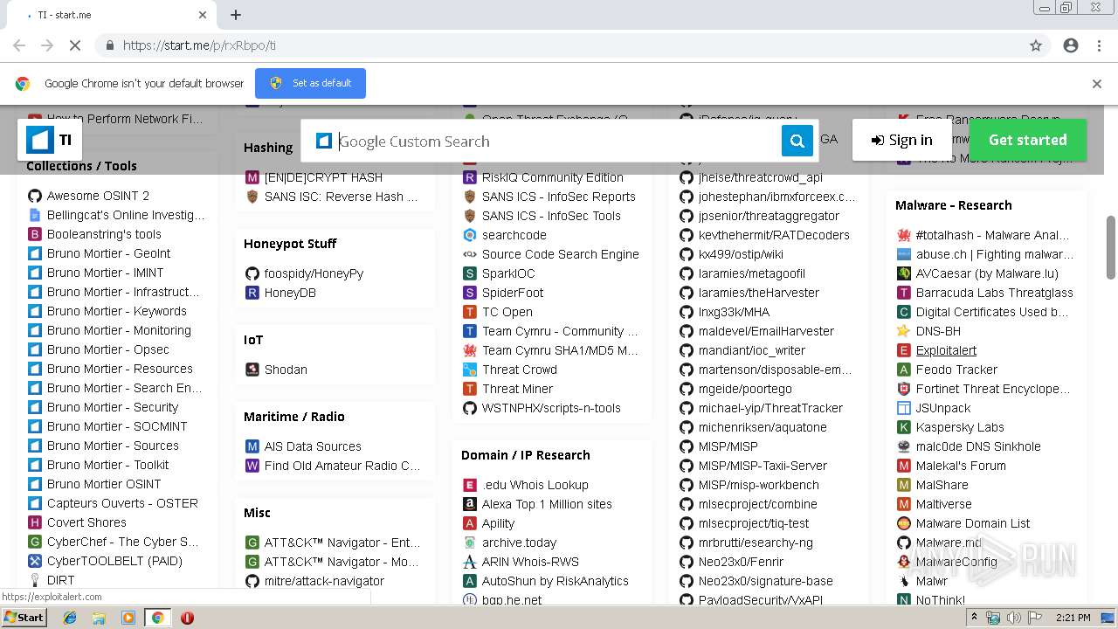The image size is (1118, 629).
Task: Open the Chrome three-dot menu
Action: [x=1099, y=45]
